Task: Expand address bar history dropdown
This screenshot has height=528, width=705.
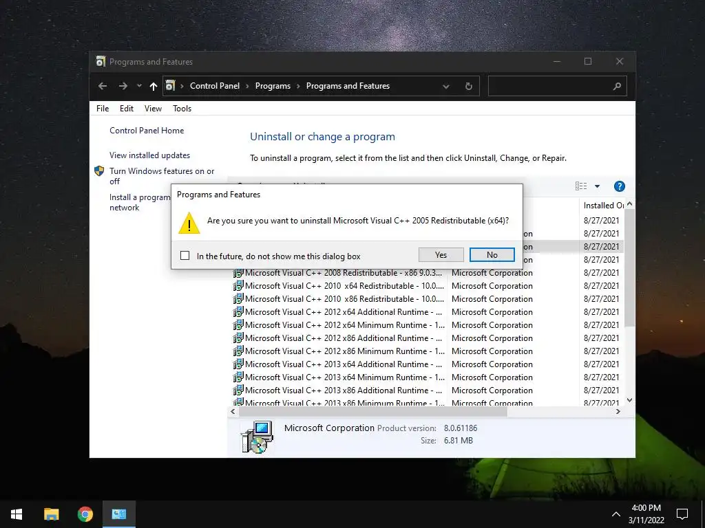Action: (x=445, y=86)
